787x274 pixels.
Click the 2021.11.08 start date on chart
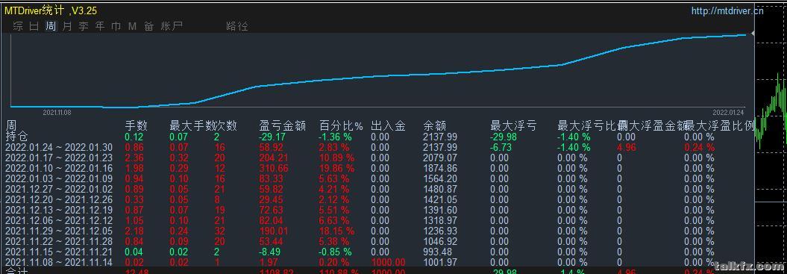[x=57, y=113]
